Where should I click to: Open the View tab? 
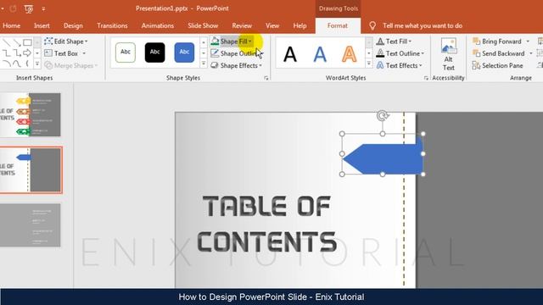(272, 25)
